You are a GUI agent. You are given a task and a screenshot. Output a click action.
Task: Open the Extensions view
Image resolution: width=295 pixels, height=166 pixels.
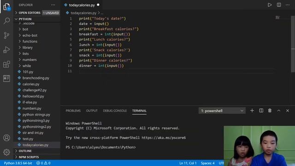(6, 64)
